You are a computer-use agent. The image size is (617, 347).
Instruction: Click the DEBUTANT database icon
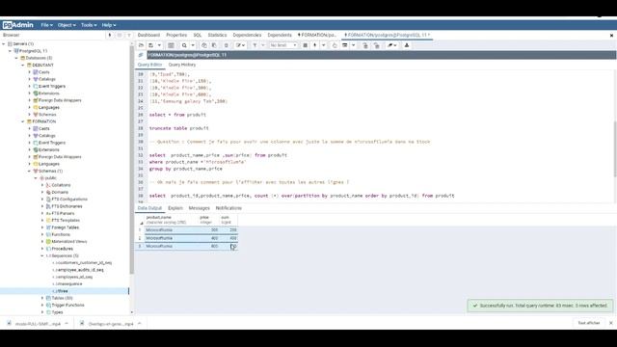[29, 65]
